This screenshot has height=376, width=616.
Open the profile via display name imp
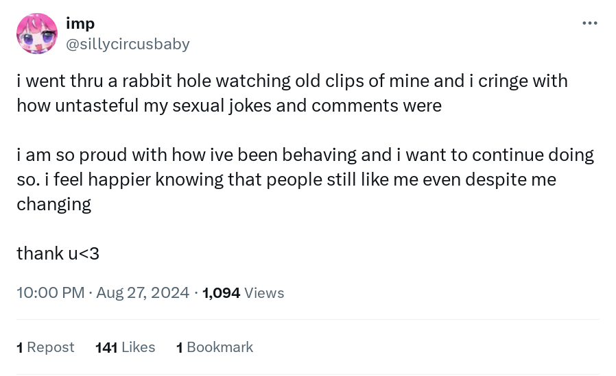(x=80, y=24)
